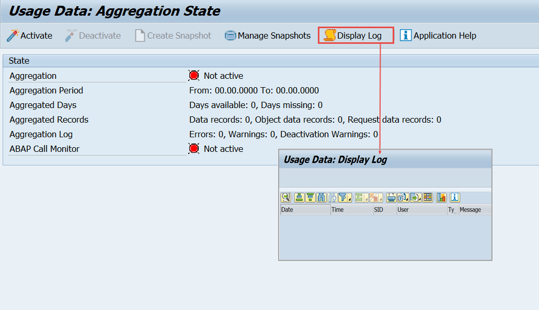This screenshot has width=539, height=310.
Task: Print the log using the printer icon
Action: click(391, 197)
